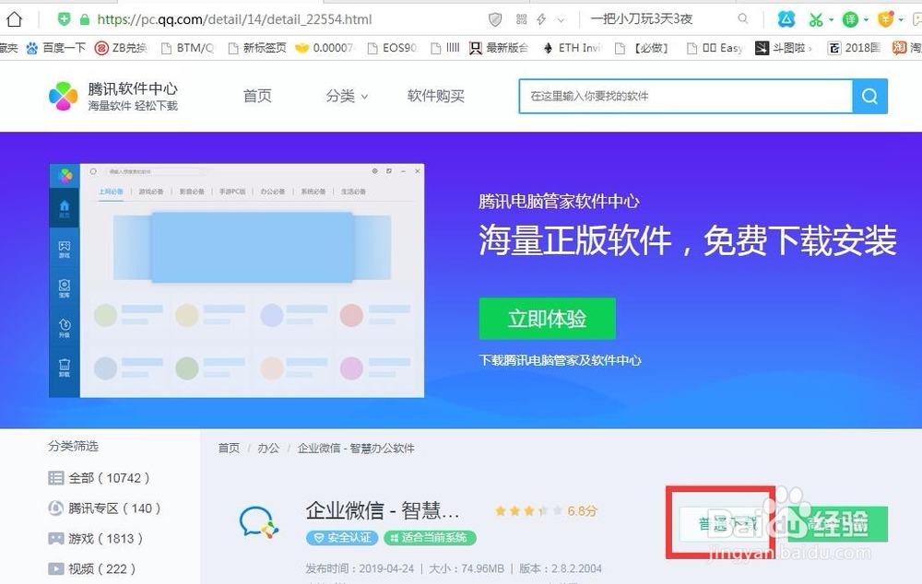Click the 分类筛选 heading text
This screenshot has width=922, height=584.
pos(74,447)
